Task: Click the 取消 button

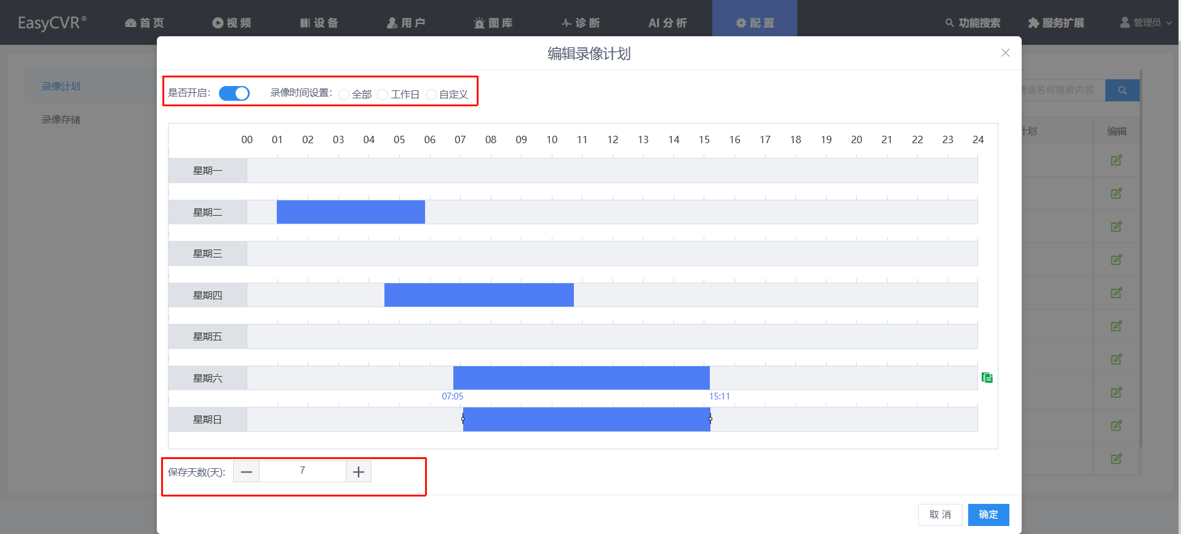Action: tap(940, 515)
